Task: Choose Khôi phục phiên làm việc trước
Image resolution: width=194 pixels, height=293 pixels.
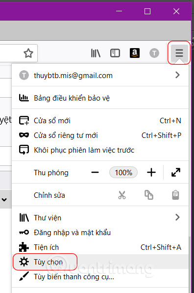Action: 100,150
